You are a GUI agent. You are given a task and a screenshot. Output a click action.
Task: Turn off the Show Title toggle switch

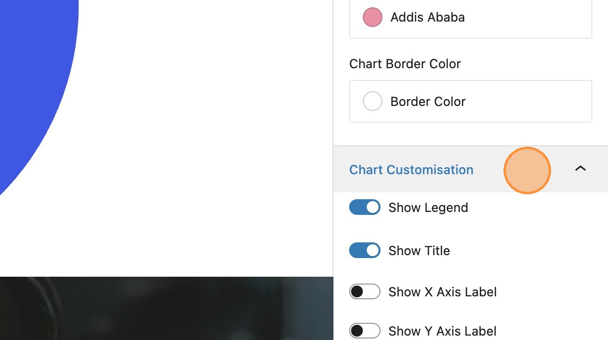coord(365,250)
